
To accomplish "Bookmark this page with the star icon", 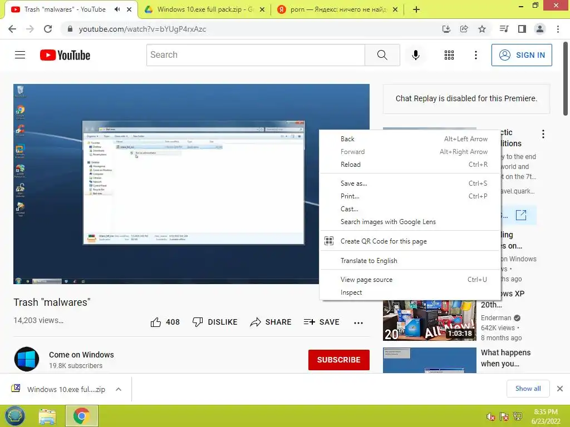I will pos(482,29).
